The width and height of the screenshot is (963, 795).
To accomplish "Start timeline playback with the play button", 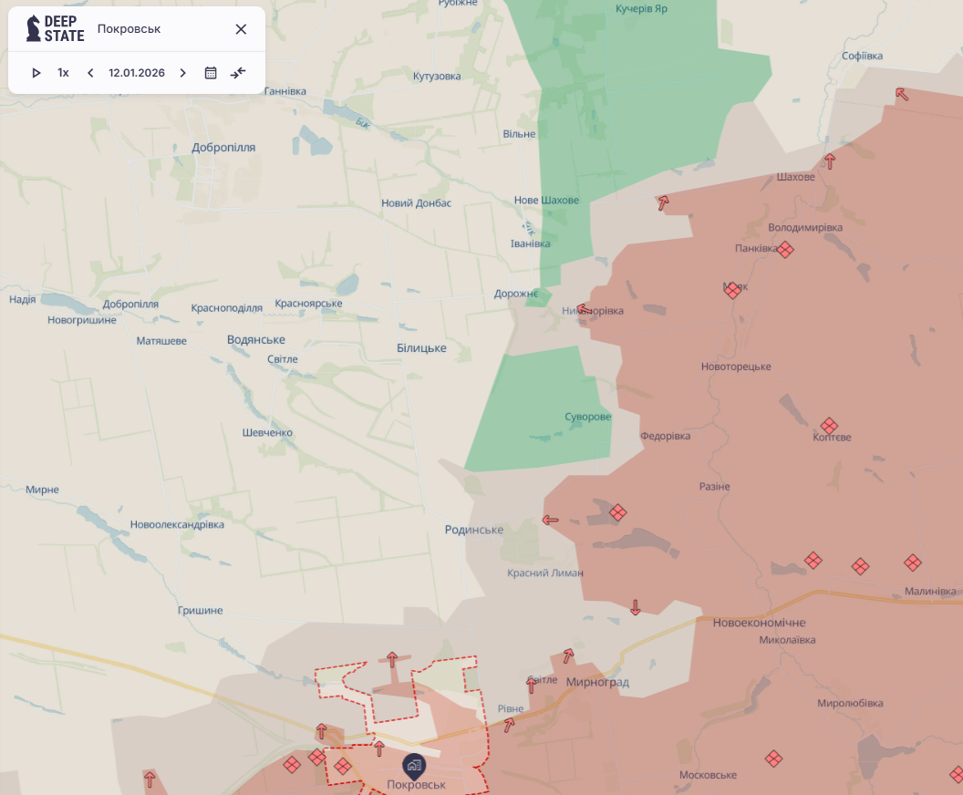I will [36, 73].
